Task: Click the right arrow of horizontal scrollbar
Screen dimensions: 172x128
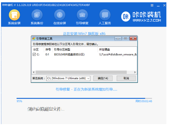Action: pyautogui.click(x=135, y=72)
